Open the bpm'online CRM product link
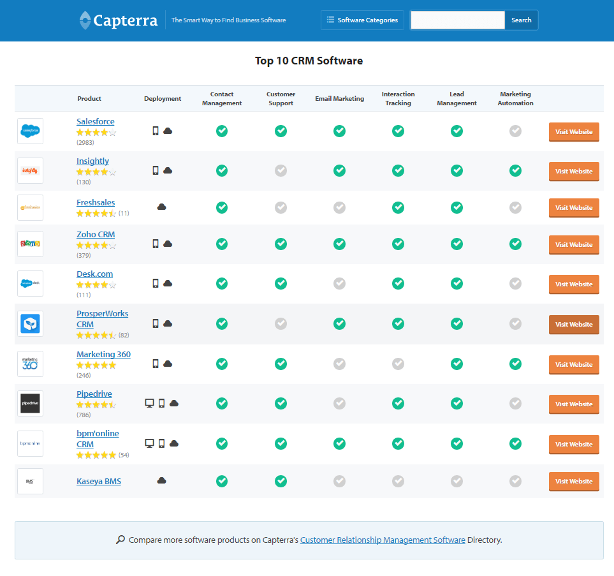The image size is (614, 576). coord(98,439)
